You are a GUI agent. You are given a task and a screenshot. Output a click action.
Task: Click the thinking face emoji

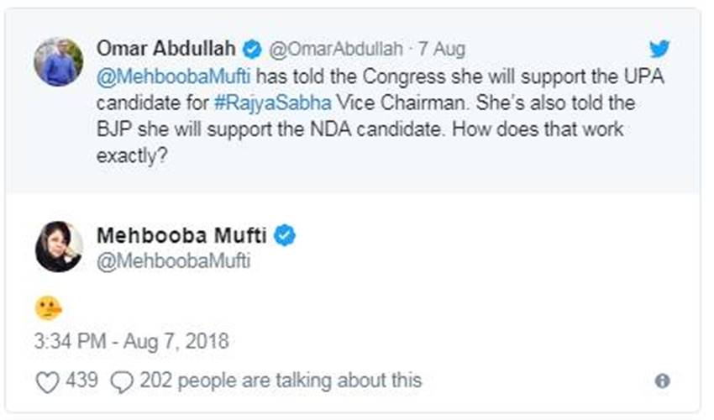48,308
